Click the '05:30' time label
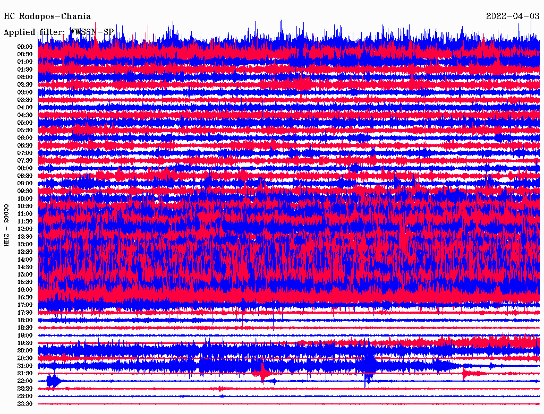Image resolution: width=544 pixels, height=414 pixels. 25,131
